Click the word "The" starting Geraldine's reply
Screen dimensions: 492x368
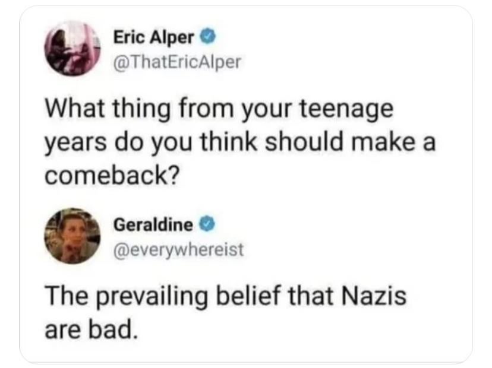[67, 296]
